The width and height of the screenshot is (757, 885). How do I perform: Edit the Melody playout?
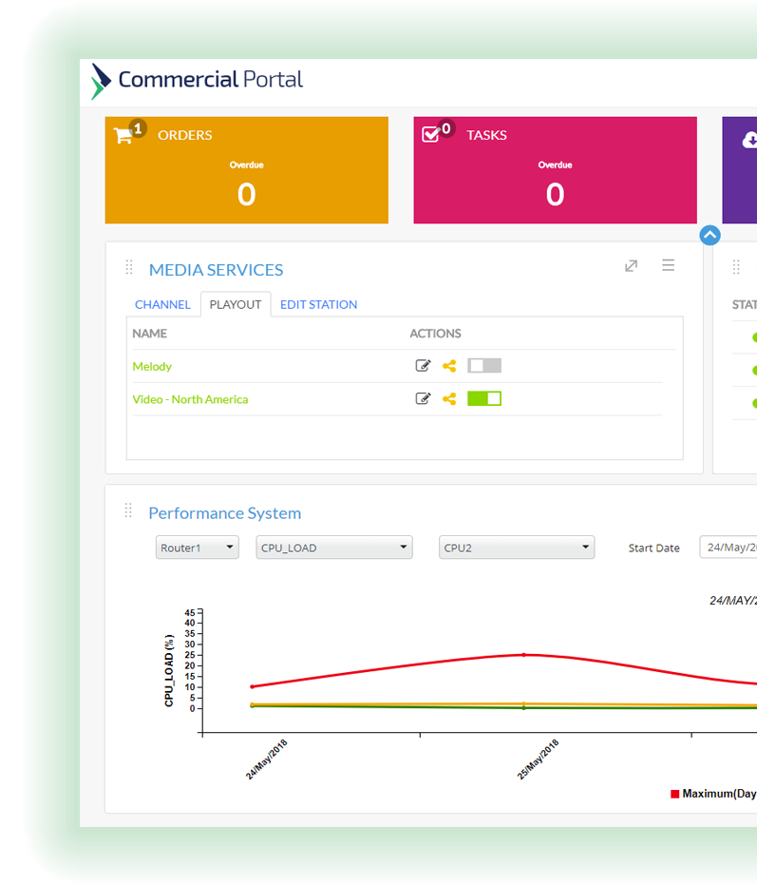(x=423, y=366)
